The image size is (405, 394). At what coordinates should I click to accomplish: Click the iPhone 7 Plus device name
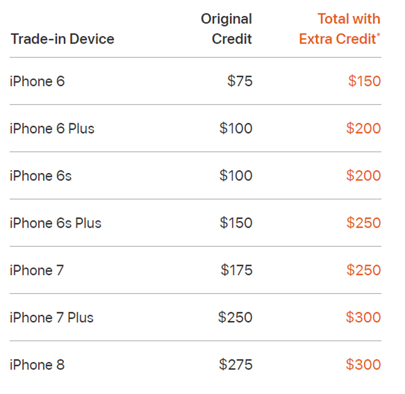[x=52, y=317]
